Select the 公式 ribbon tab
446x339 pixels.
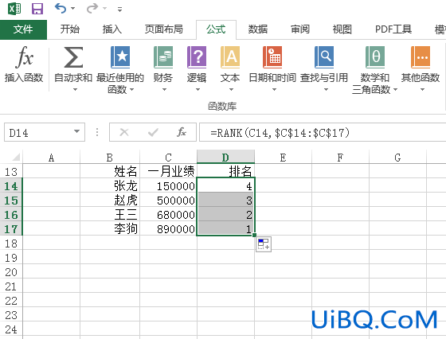point(216,29)
